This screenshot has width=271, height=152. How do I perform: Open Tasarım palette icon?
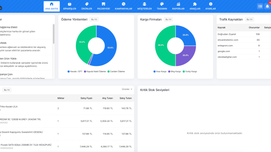pyautogui.click(x=162, y=4)
